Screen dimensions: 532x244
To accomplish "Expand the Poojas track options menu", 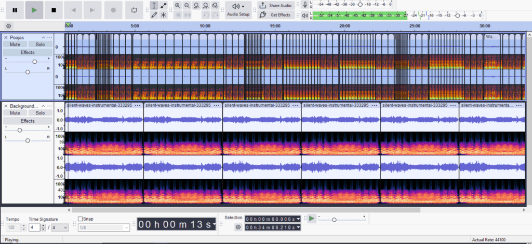I will point(49,37).
